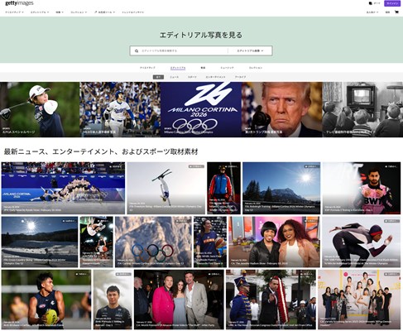Viewport: 403px width, 331px height.
Task: Open the shopping cart icon
Action: coord(396,12)
